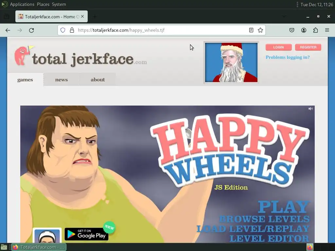Click the Happy Wheels title logo
The height and width of the screenshot is (251, 335).
pos(230,151)
